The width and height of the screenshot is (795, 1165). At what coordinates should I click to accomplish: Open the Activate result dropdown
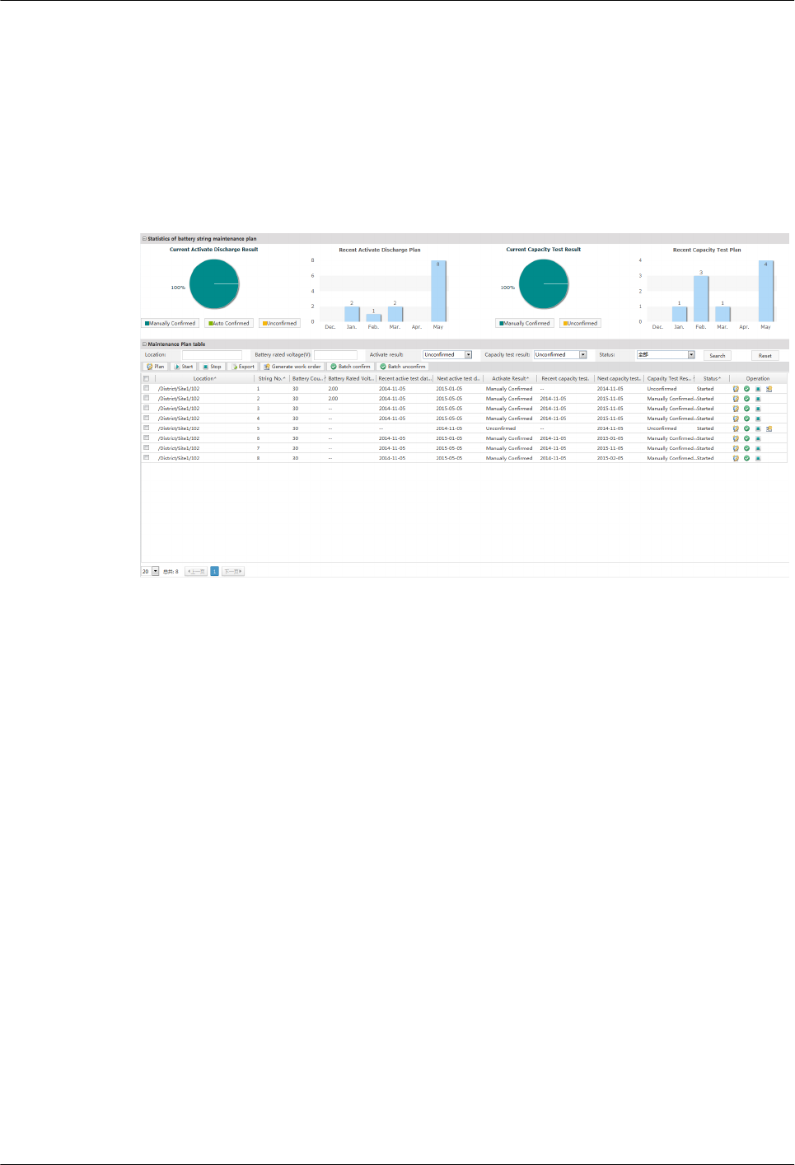click(447, 355)
